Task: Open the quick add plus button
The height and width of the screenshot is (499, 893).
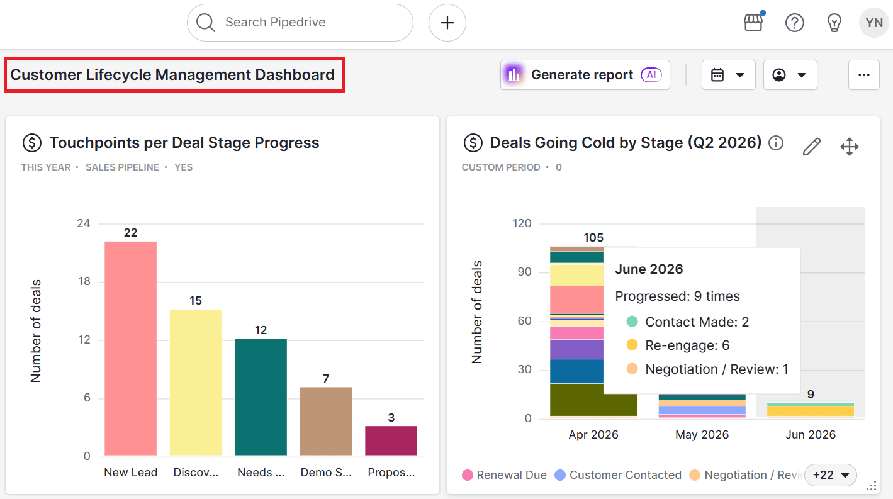Action: (447, 23)
